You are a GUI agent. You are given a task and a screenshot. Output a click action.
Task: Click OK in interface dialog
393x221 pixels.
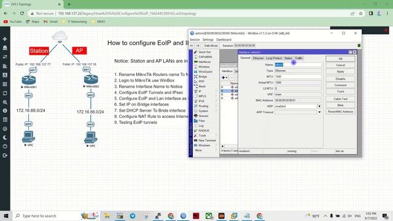tap(340, 59)
